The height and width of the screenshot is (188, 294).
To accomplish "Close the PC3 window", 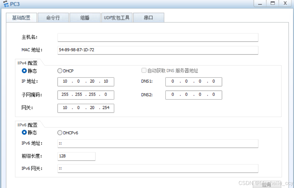I will point(285,3).
